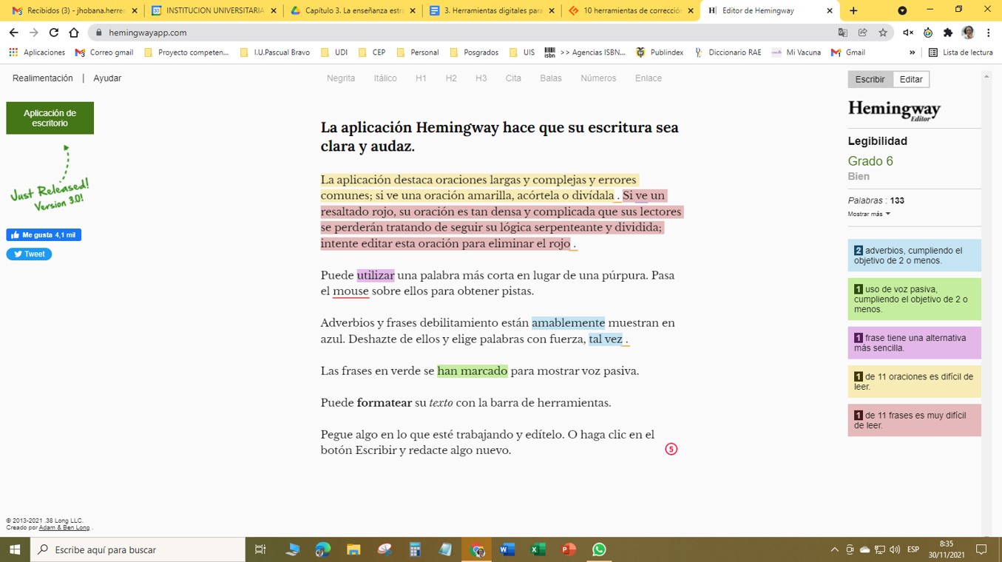
Task: Open the Adam & Ben Long link
Action: (x=64, y=528)
